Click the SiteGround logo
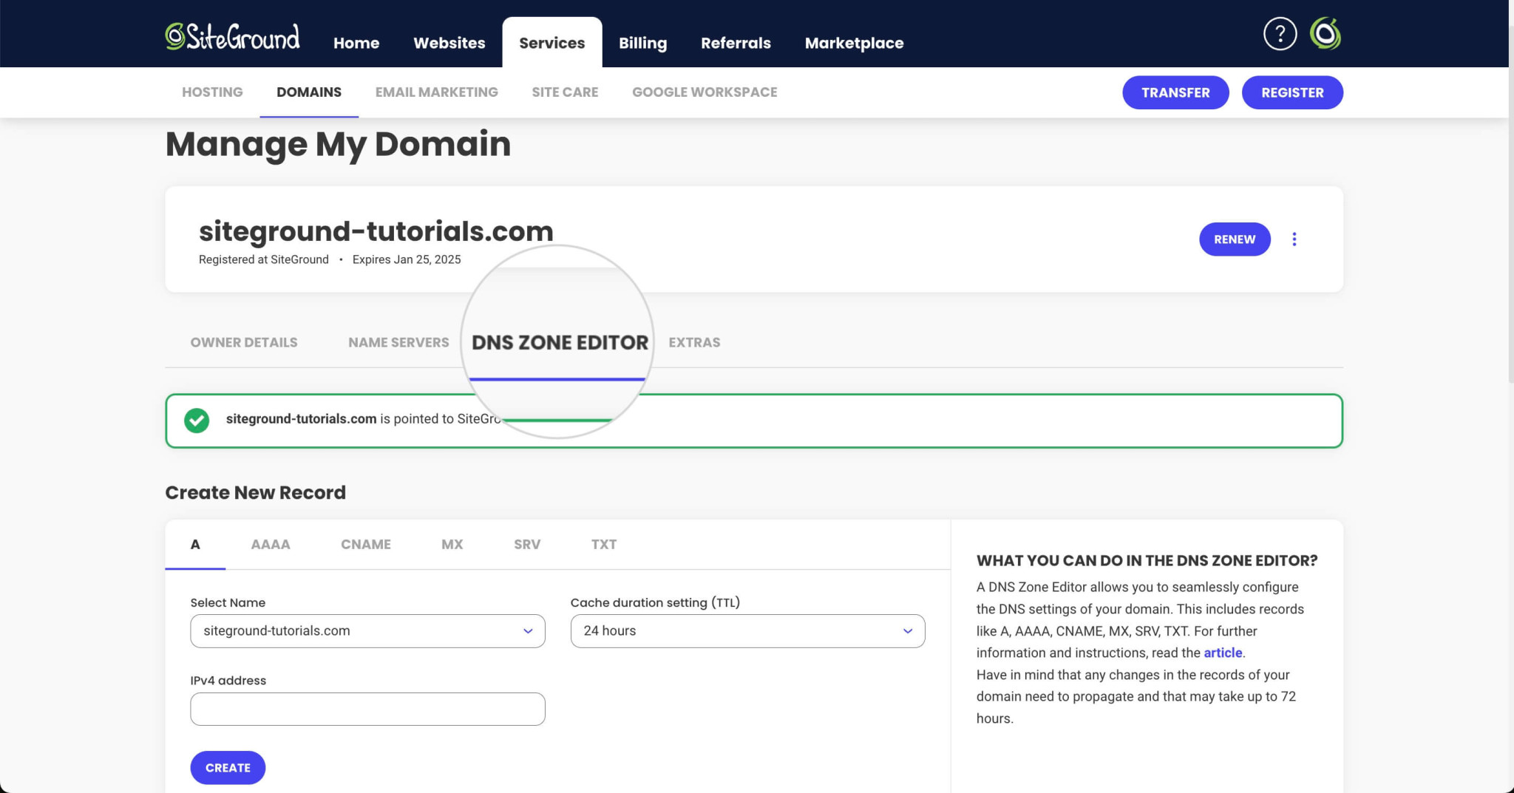 point(232,35)
